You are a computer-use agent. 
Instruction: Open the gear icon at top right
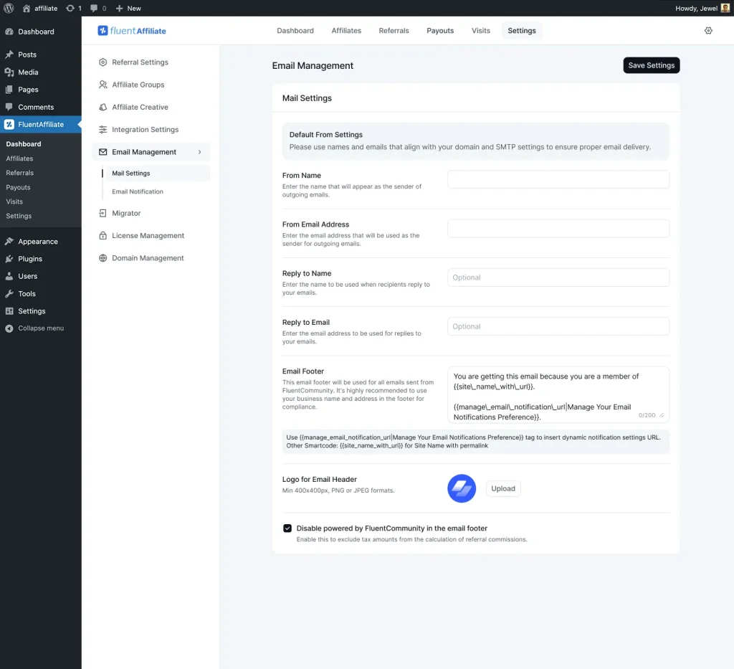[708, 30]
